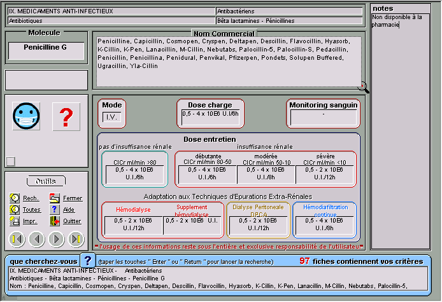Click the Impr. printer icon

pyautogui.click(x=15, y=221)
